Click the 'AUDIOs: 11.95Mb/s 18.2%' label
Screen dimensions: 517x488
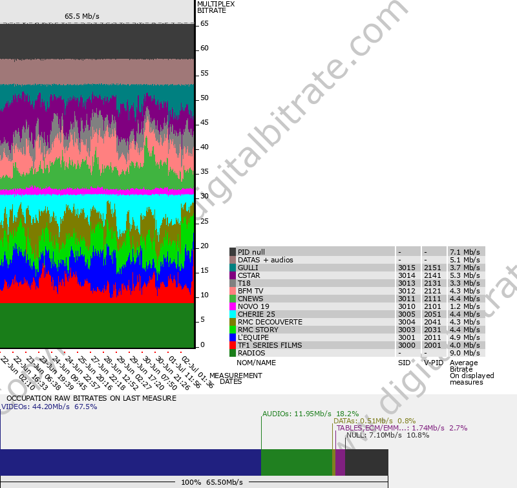click(x=311, y=414)
